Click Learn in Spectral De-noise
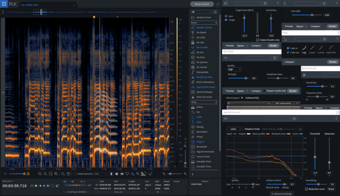This screenshot has height=196, width=340. pyautogui.click(x=233, y=129)
